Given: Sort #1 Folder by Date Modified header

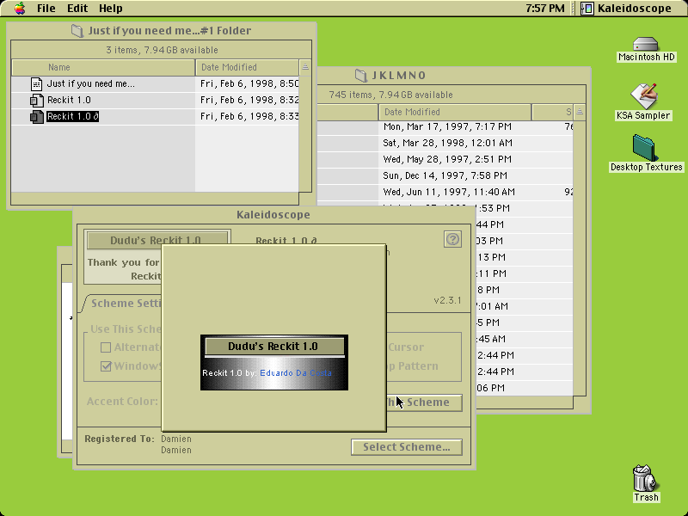Looking at the screenshot, I should coord(247,67).
